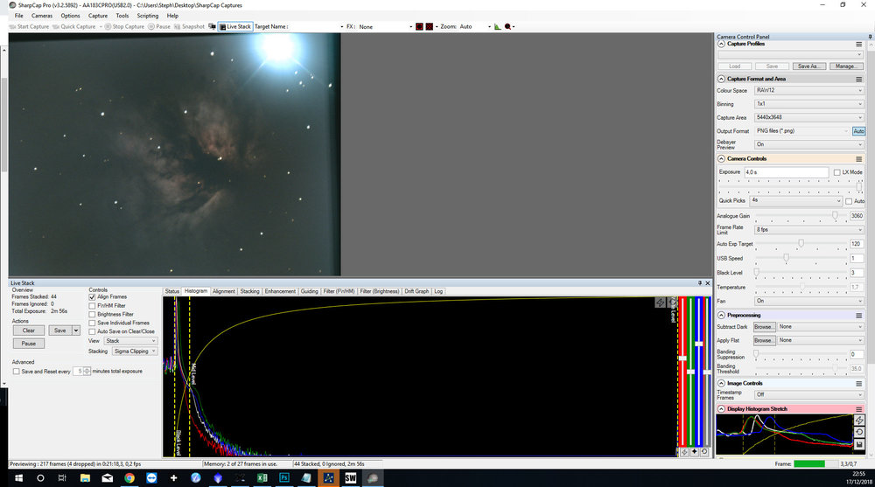Image resolution: width=875 pixels, height=487 pixels.
Task: Click reset arrow icon in Display Histogram Stretch
Action: pyautogui.click(x=859, y=432)
